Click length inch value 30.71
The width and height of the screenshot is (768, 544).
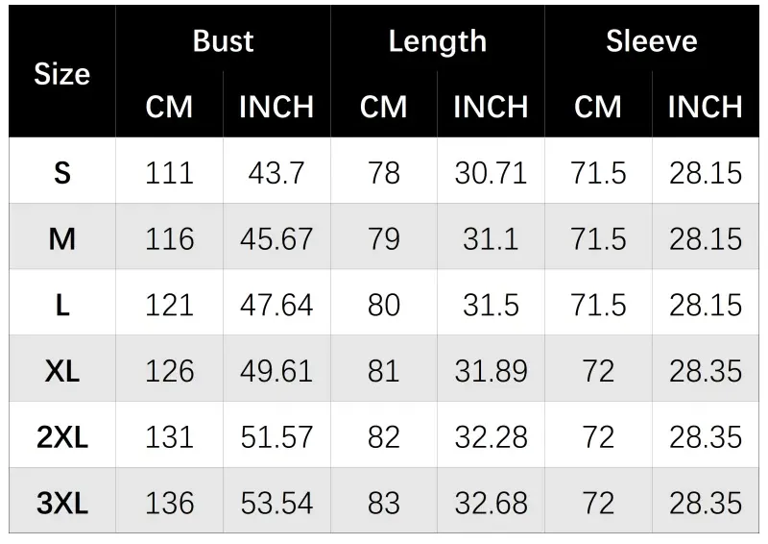coord(491,173)
